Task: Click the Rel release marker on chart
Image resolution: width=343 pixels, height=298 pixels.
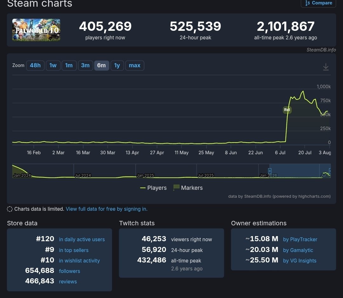Action: [287, 110]
